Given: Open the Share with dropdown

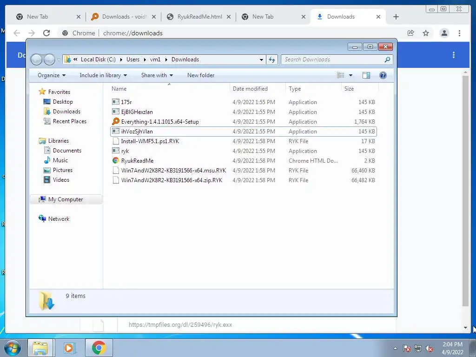Looking at the screenshot, I should coord(157,75).
